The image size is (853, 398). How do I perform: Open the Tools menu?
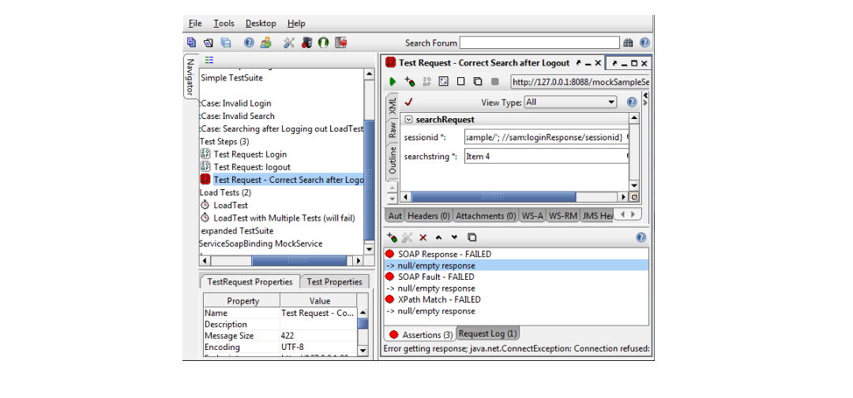click(224, 24)
